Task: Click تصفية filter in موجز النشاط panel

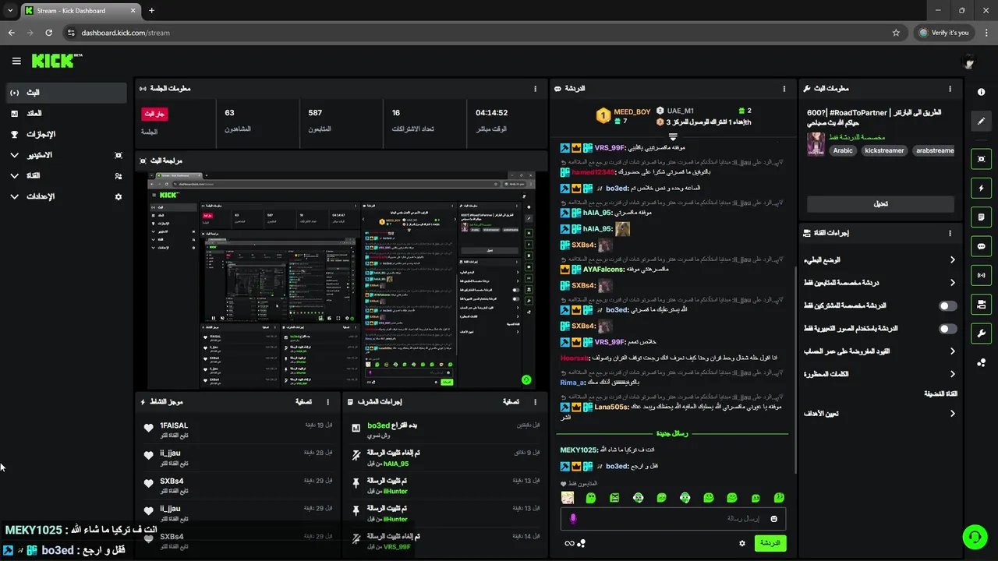Action: click(x=304, y=402)
